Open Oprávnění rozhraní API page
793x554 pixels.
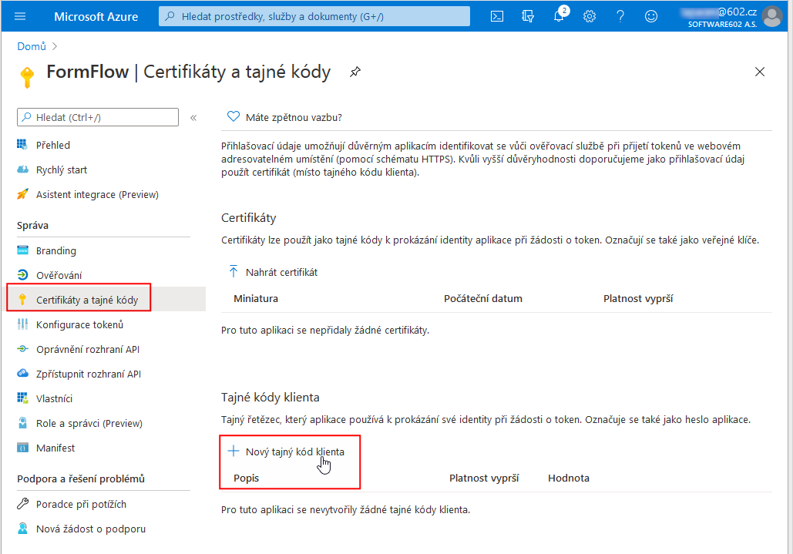pos(87,349)
